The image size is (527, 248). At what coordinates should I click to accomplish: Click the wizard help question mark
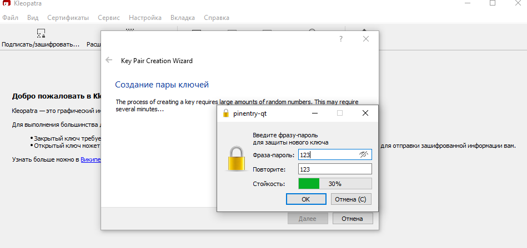[341, 39]
